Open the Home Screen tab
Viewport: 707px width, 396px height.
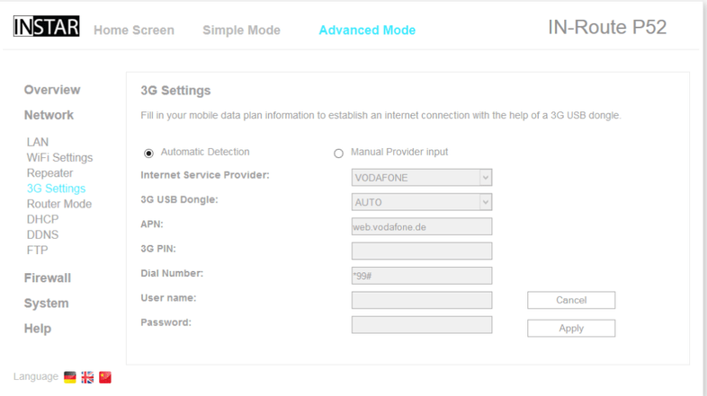(134, 30)
